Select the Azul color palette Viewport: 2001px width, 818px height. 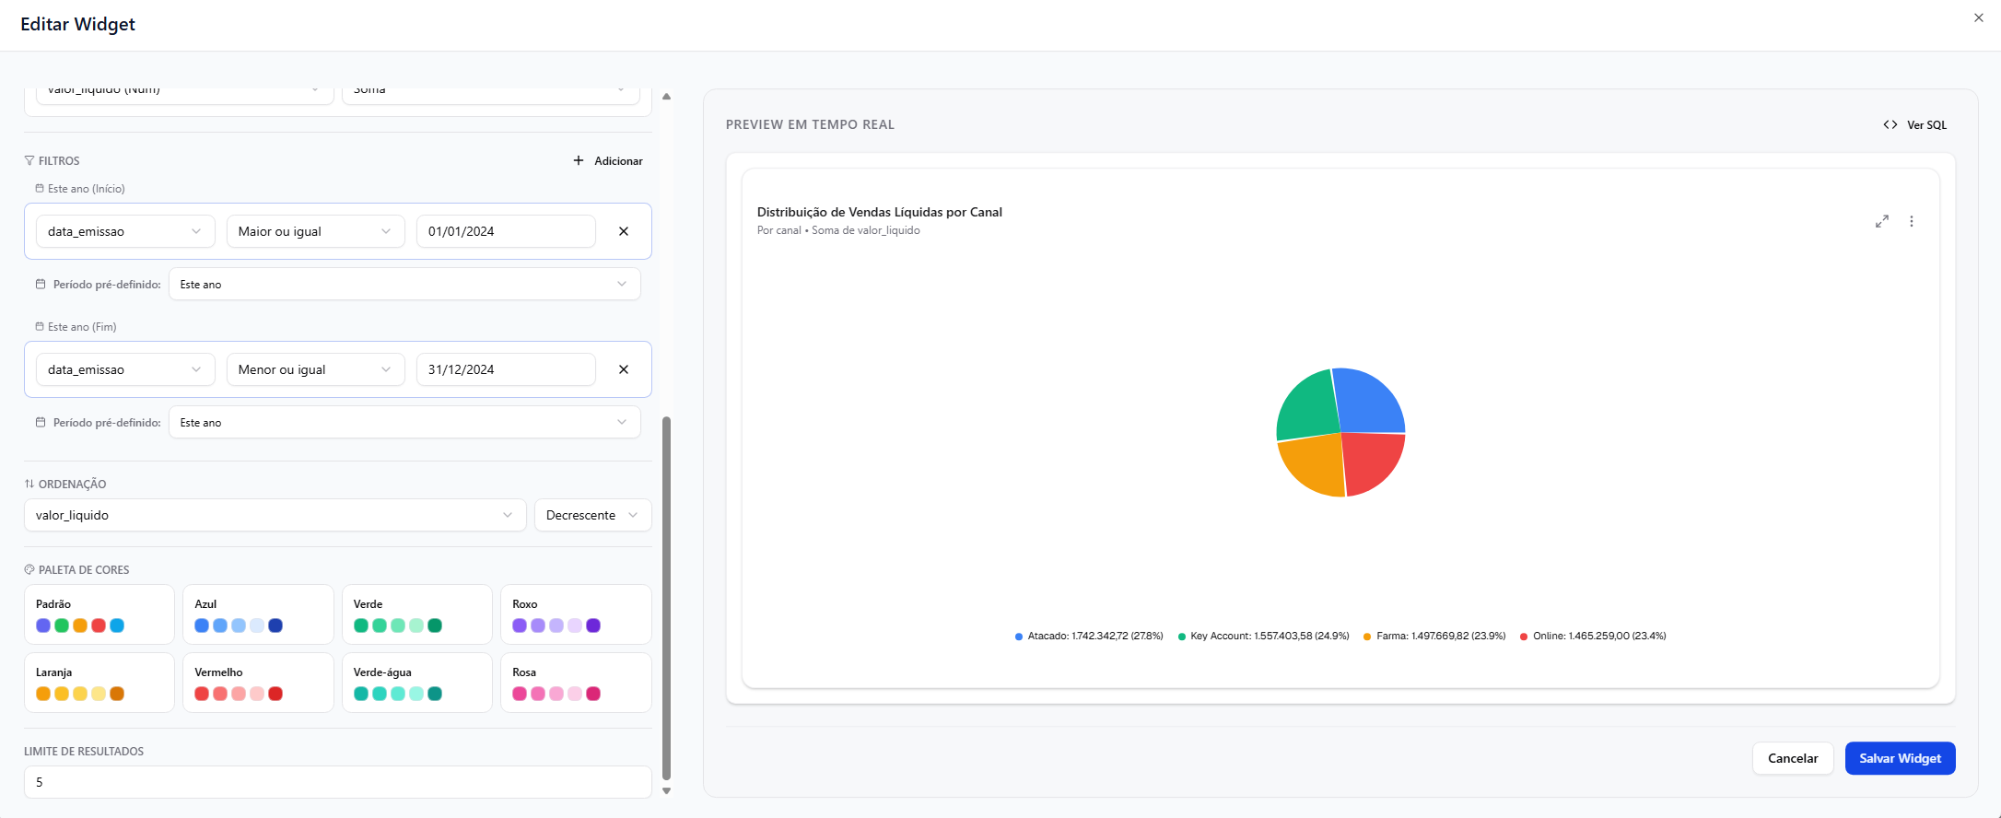coord(258,614)
